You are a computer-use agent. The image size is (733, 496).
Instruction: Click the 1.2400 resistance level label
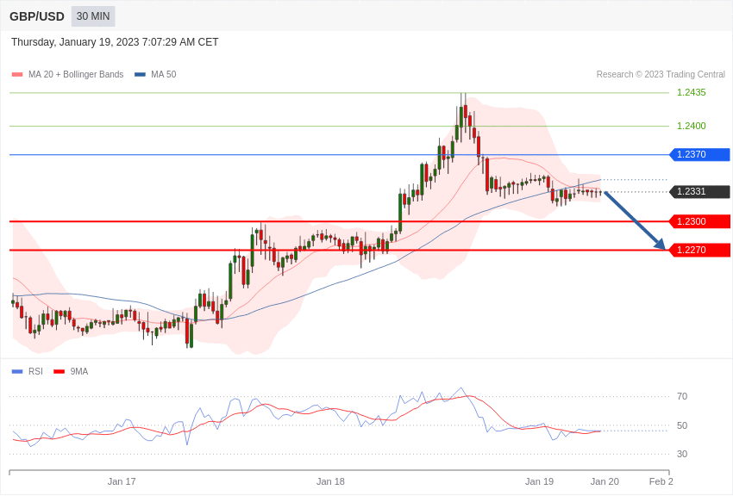tap(692, 126)
